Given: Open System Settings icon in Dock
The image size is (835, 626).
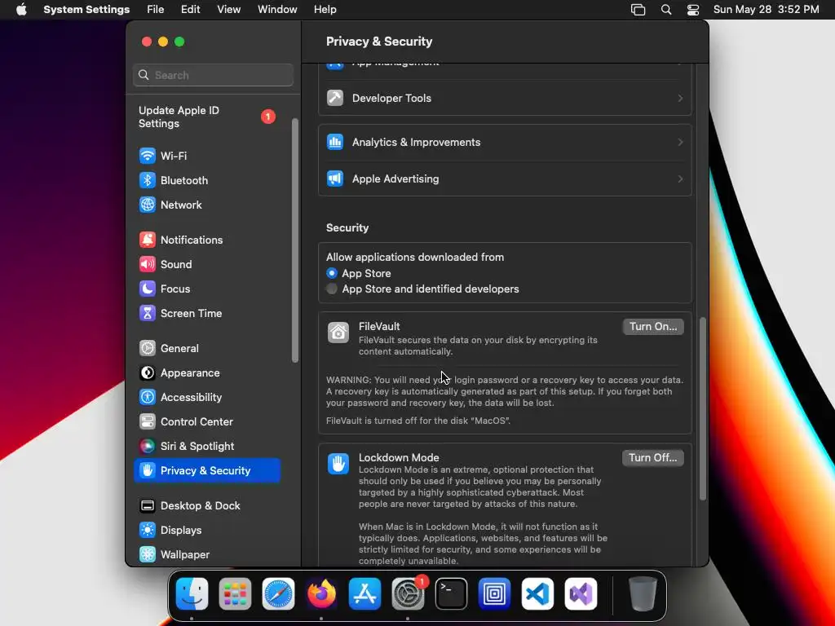Looking at the screenshot, I should (x=408, y=593).
